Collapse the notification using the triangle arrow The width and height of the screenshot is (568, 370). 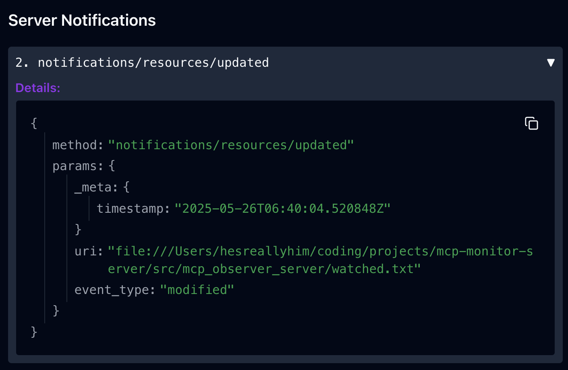[x=551, y=63]
